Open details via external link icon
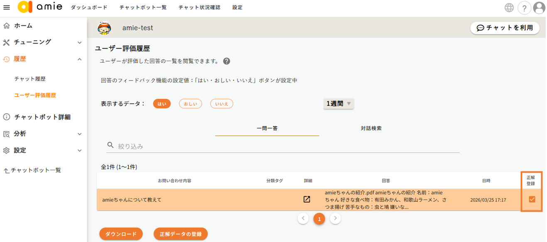 pos(307,200)
